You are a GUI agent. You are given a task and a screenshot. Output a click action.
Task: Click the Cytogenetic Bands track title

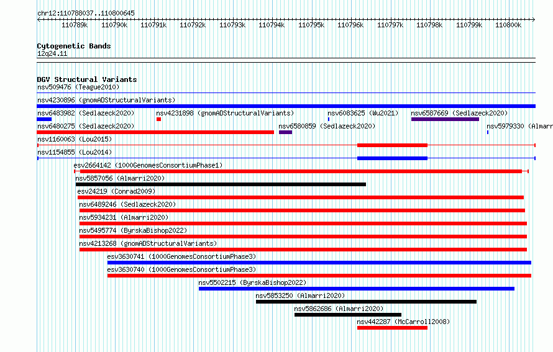[74, 46]
